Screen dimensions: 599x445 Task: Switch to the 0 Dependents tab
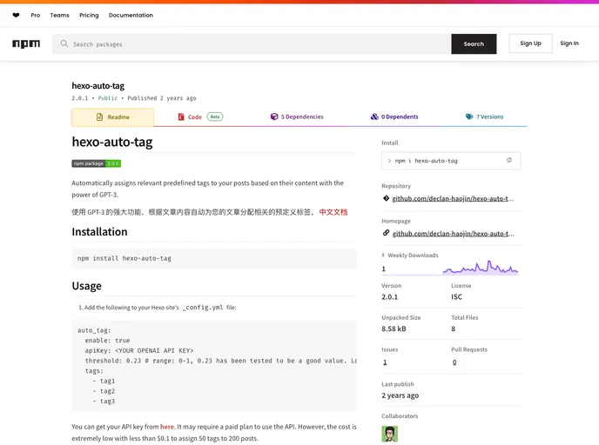[394, 116]
